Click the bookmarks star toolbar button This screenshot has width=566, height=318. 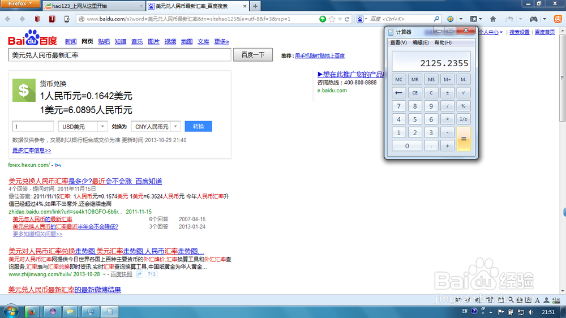pyautogui.click(x=474, y=19)
